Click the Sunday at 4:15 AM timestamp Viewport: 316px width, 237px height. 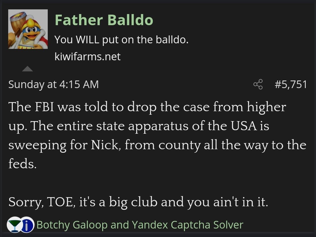point(54,85)
